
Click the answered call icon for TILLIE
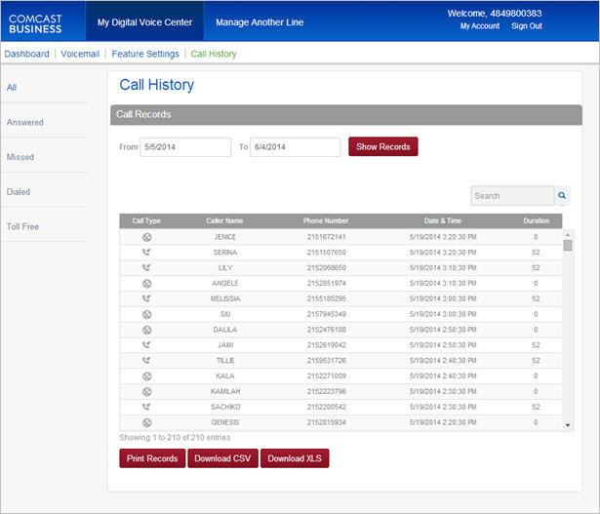[x=146, y=360]
